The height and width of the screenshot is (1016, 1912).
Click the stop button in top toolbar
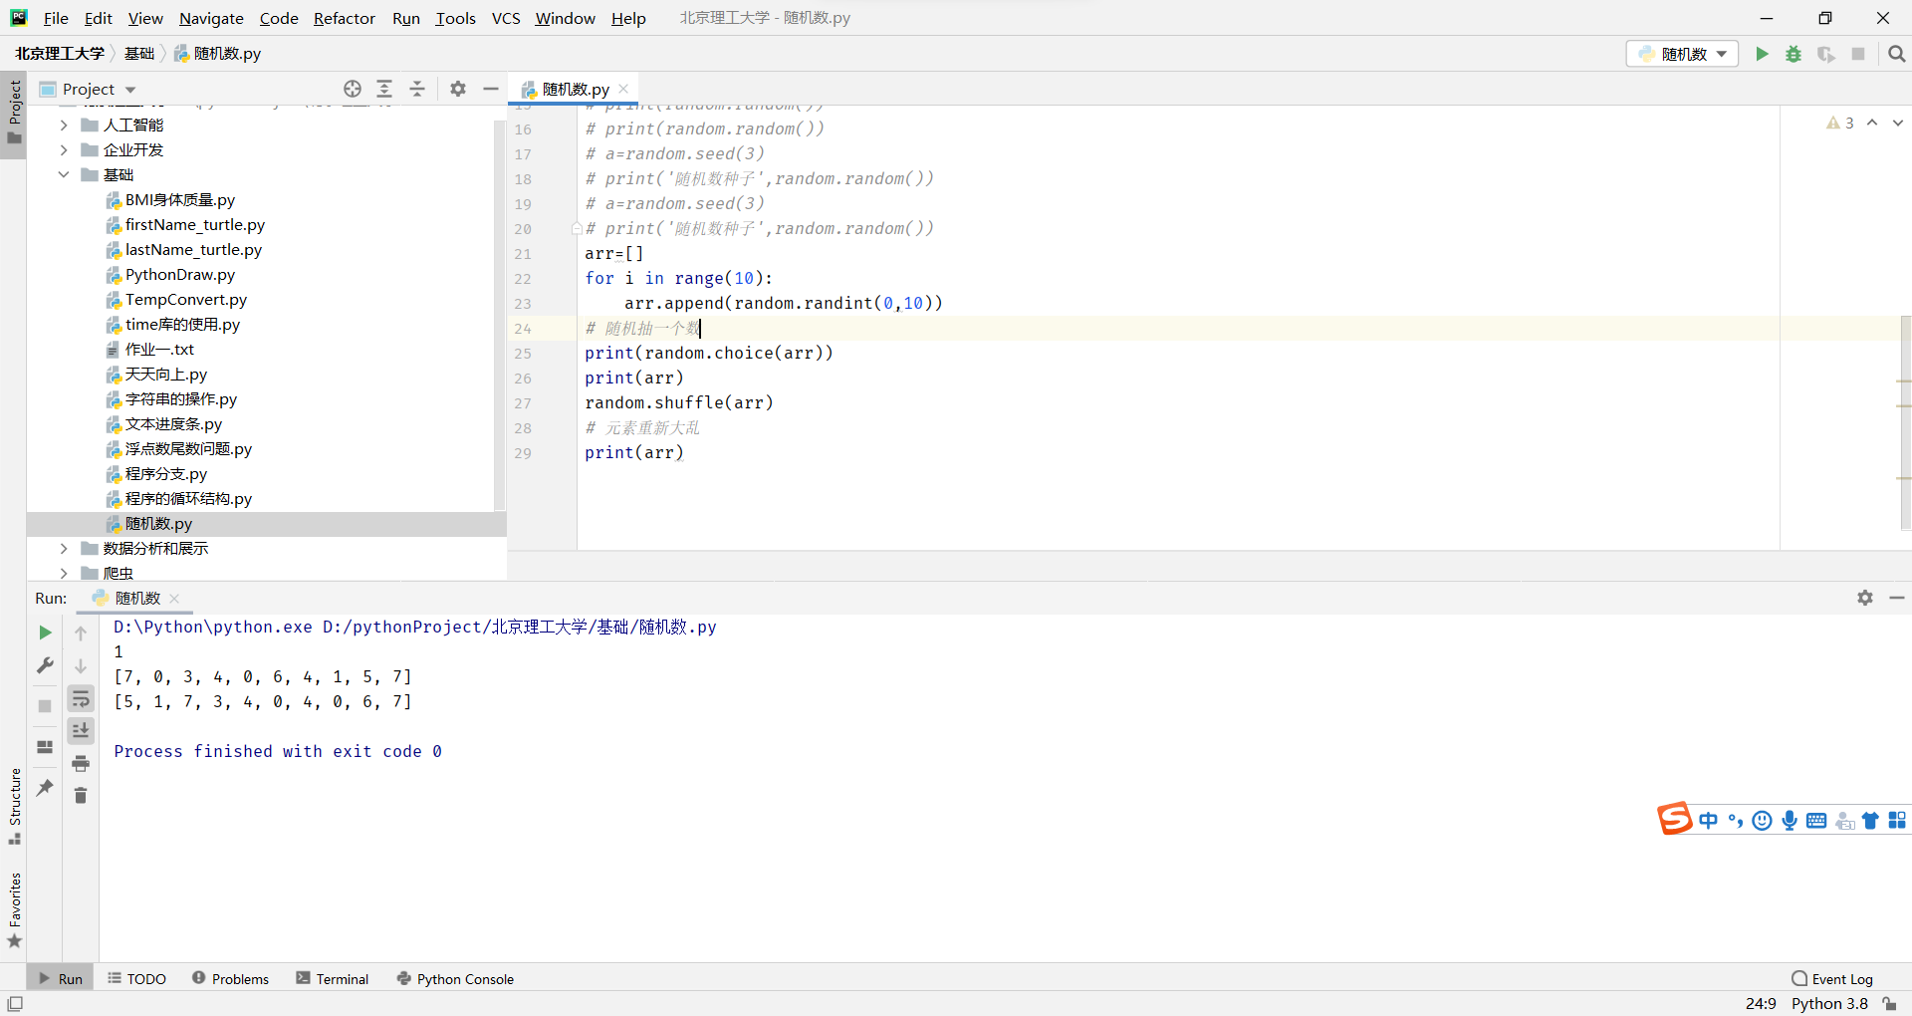click(x=1858, y=54)
